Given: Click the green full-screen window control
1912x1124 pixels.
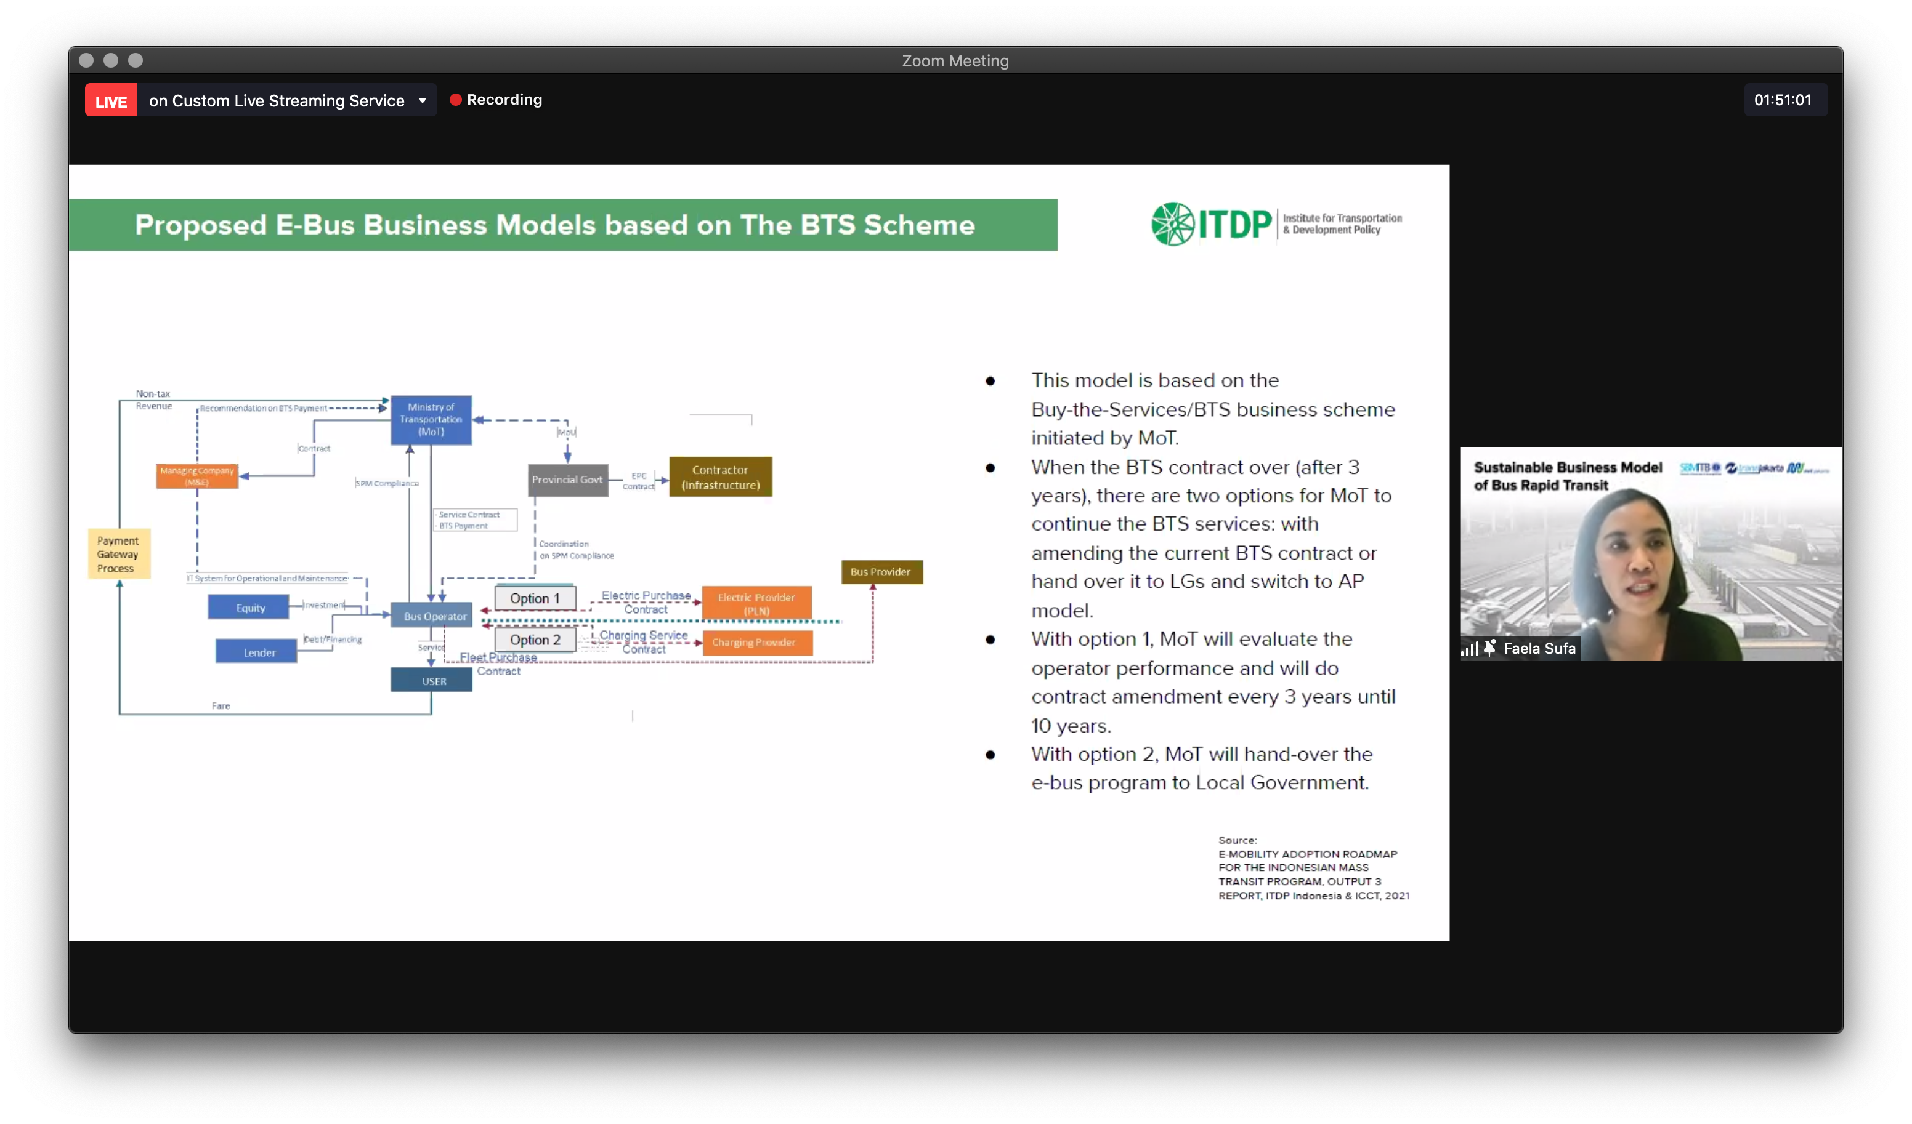Looking at the screenshot, I should tap(136, 61).
